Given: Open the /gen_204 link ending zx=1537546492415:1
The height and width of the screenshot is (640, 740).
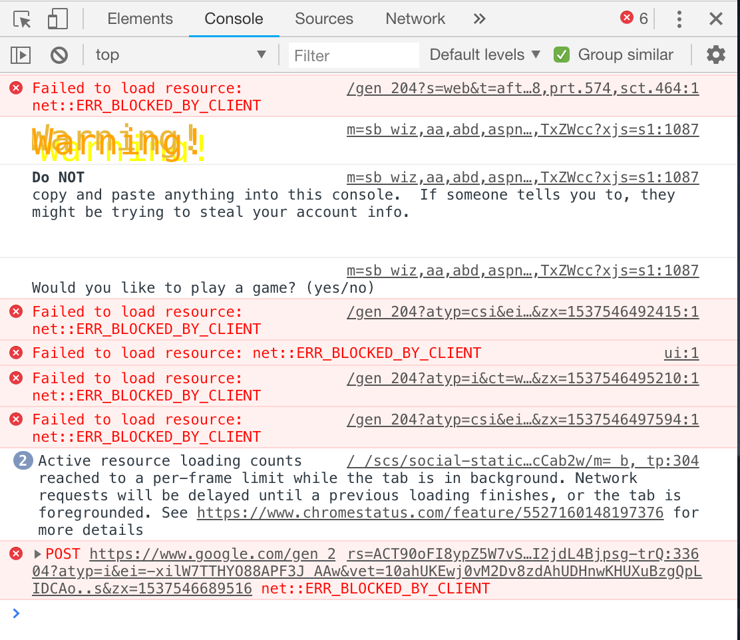Looking at the screenshot, I should (x=522, y=312).
